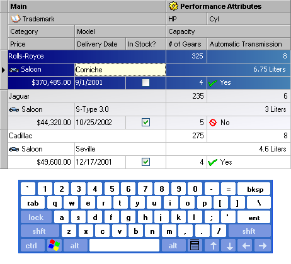This screenshot has width=291, height=264.
Task: Click the Performance Attributes band header
Action: click(229, 6)
